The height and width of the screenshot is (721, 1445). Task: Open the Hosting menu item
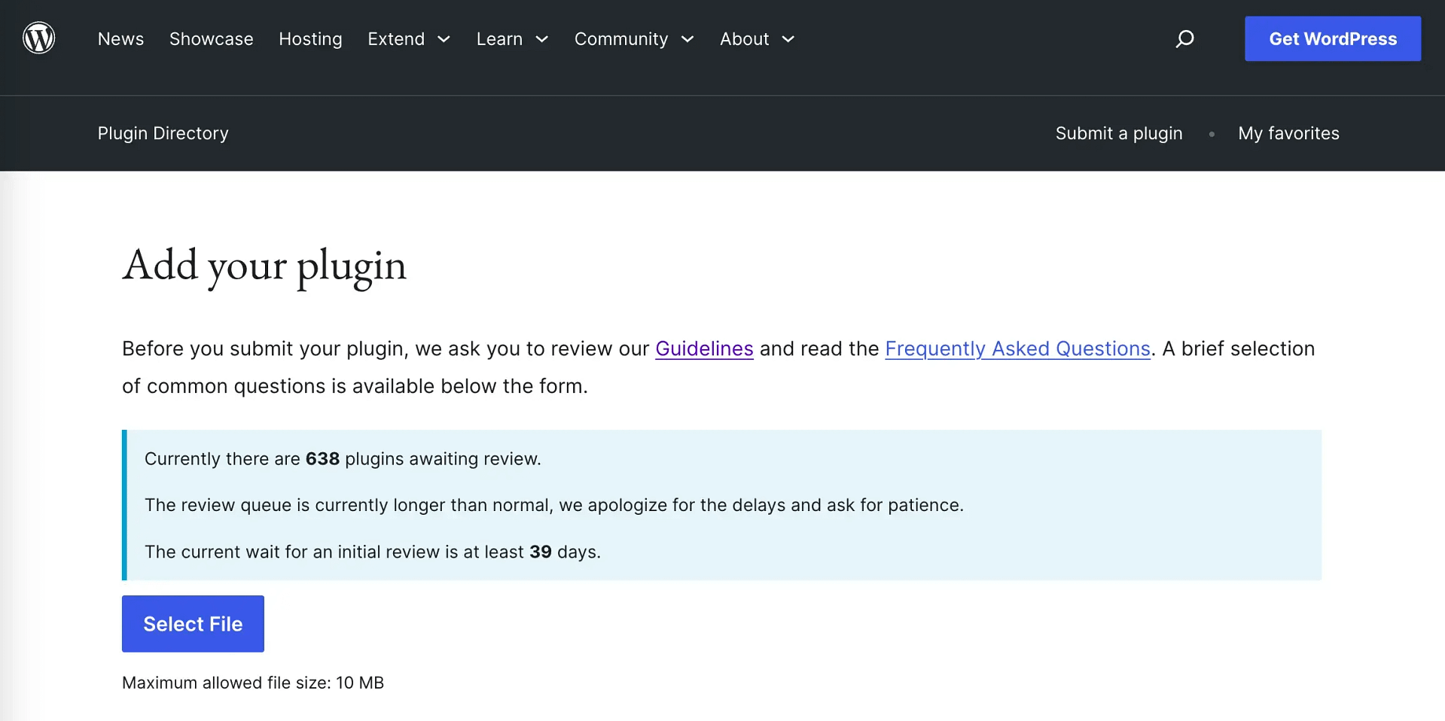point(310,39)
